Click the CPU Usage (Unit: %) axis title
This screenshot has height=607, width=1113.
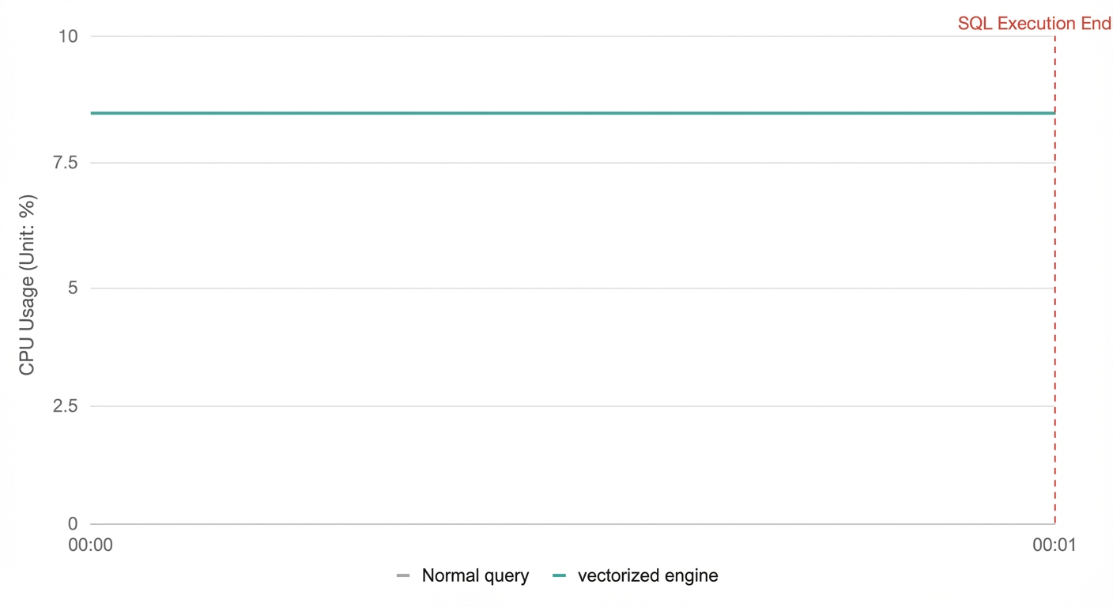pos(28,283)
